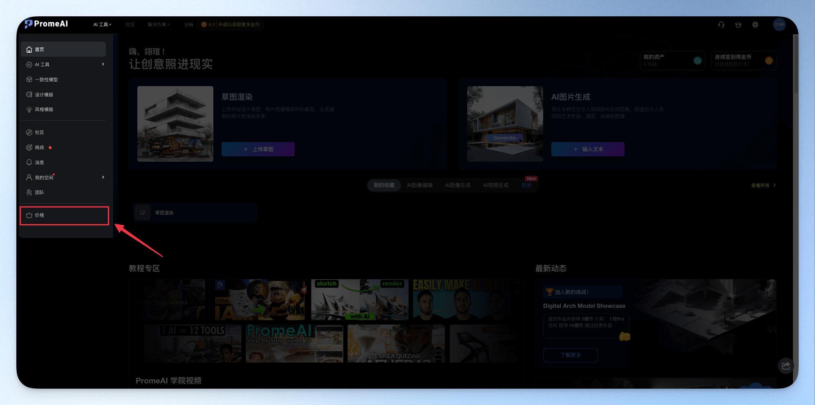Click the PromeAI logo
815x405 pixels.
[46, 24]
